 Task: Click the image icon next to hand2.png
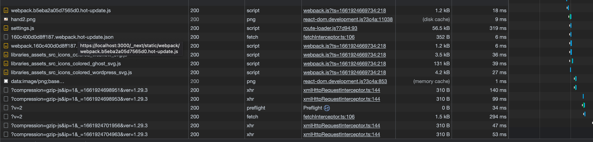[x=6, y=19]
